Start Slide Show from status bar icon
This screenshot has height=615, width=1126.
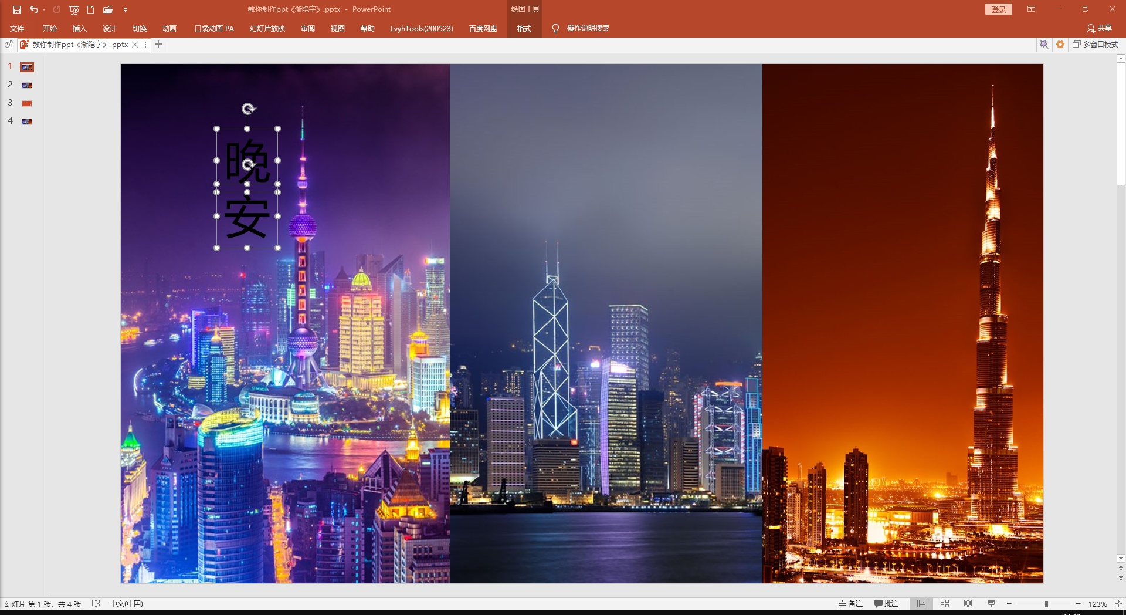[991, 604]
